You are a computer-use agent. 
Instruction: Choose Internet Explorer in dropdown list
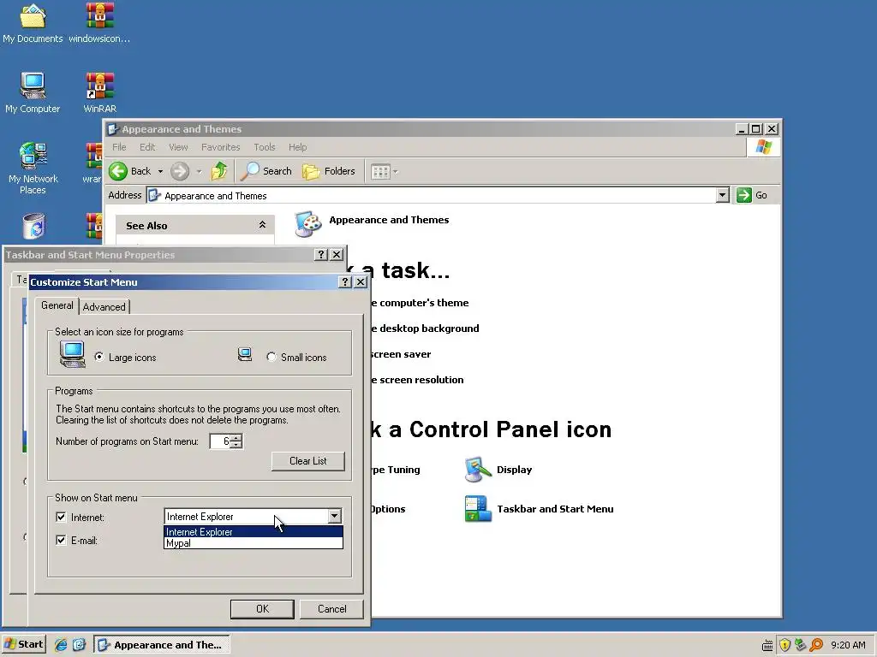click(253, 532)
